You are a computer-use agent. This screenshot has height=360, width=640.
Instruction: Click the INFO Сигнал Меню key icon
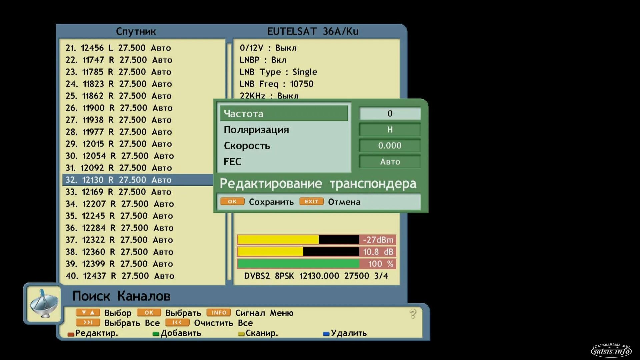(219, 313)
